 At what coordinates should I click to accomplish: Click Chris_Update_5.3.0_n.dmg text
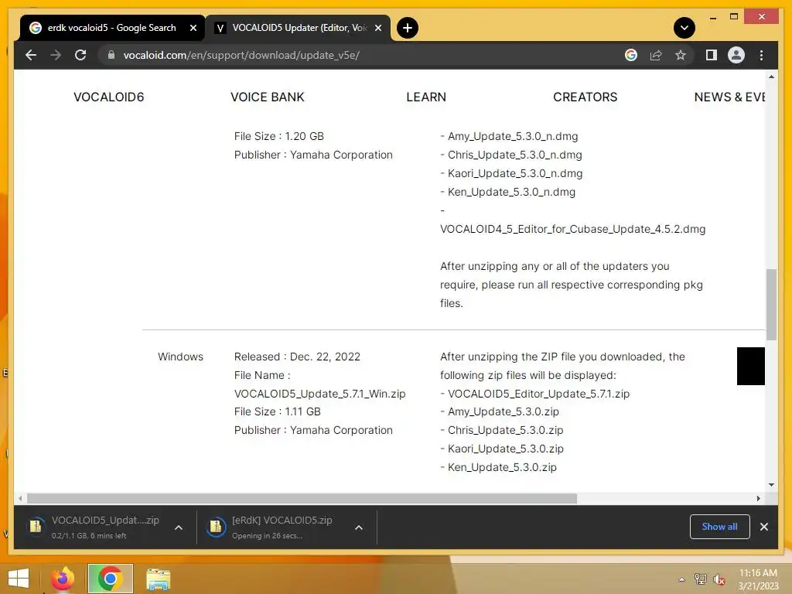[514, 155]
